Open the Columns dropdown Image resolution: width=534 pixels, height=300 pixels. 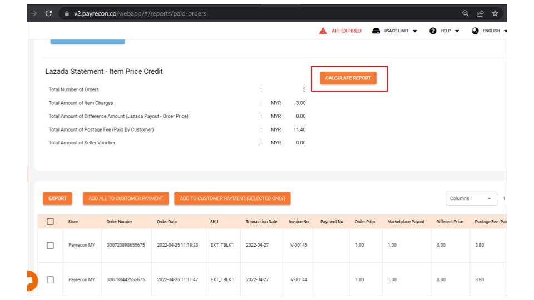coord(471,198)
